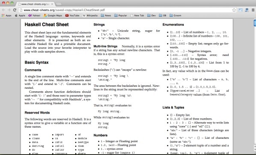Open the Apps shortcut in bookmarks bar
The width and height of the screenshot is (256, 155).
click(6, 15)
